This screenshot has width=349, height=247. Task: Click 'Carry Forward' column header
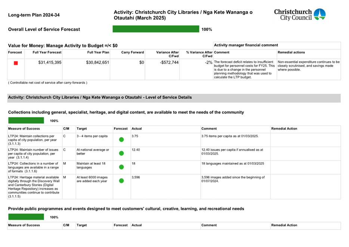132,52
